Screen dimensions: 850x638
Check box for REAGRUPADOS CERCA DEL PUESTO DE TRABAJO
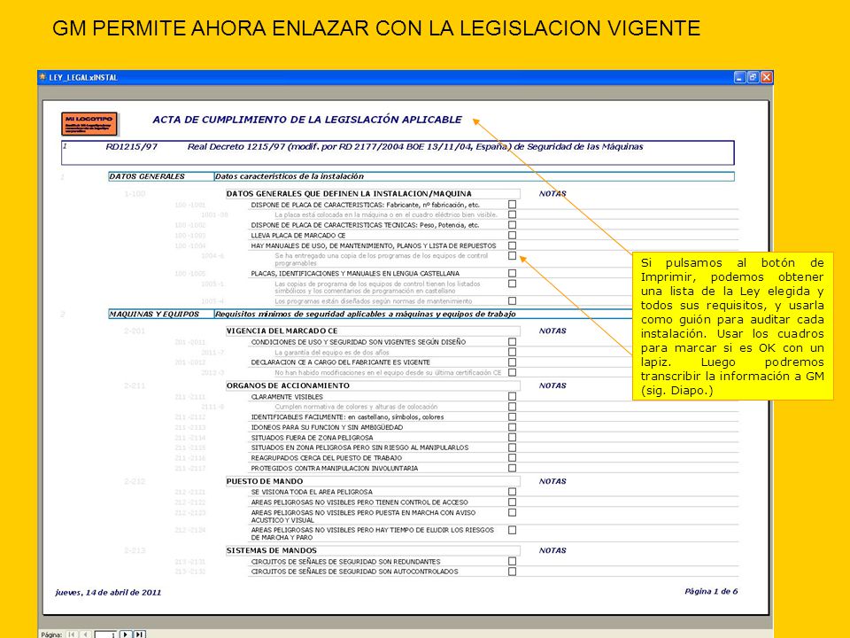tap(513, 457)
